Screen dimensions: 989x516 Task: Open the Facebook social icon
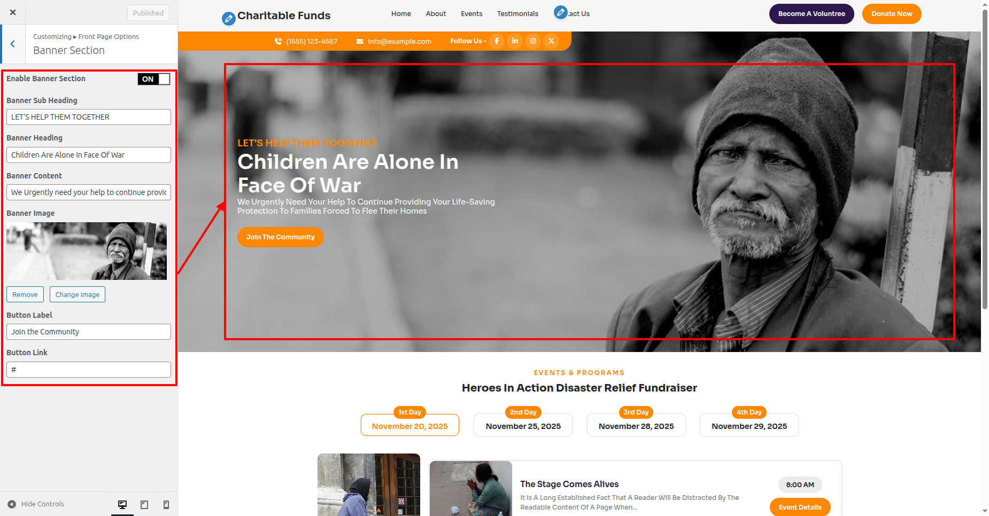pos(497,41)
